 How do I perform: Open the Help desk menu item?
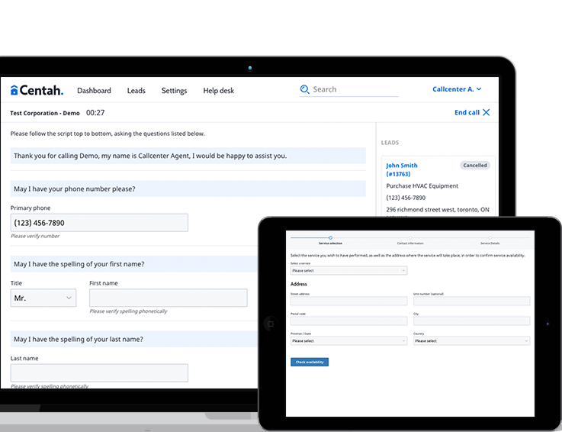pyautogui.click(x=219, y=90)
